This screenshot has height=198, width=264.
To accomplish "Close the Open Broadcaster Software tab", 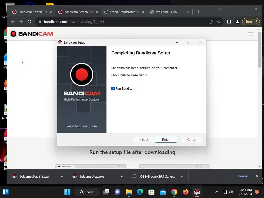I will click(x=143, y=12).
